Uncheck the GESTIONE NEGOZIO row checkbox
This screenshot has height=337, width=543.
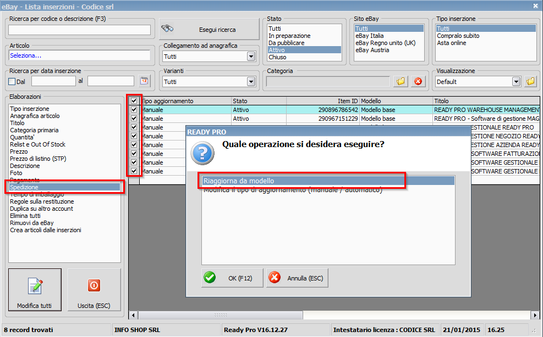coord(134,136)
